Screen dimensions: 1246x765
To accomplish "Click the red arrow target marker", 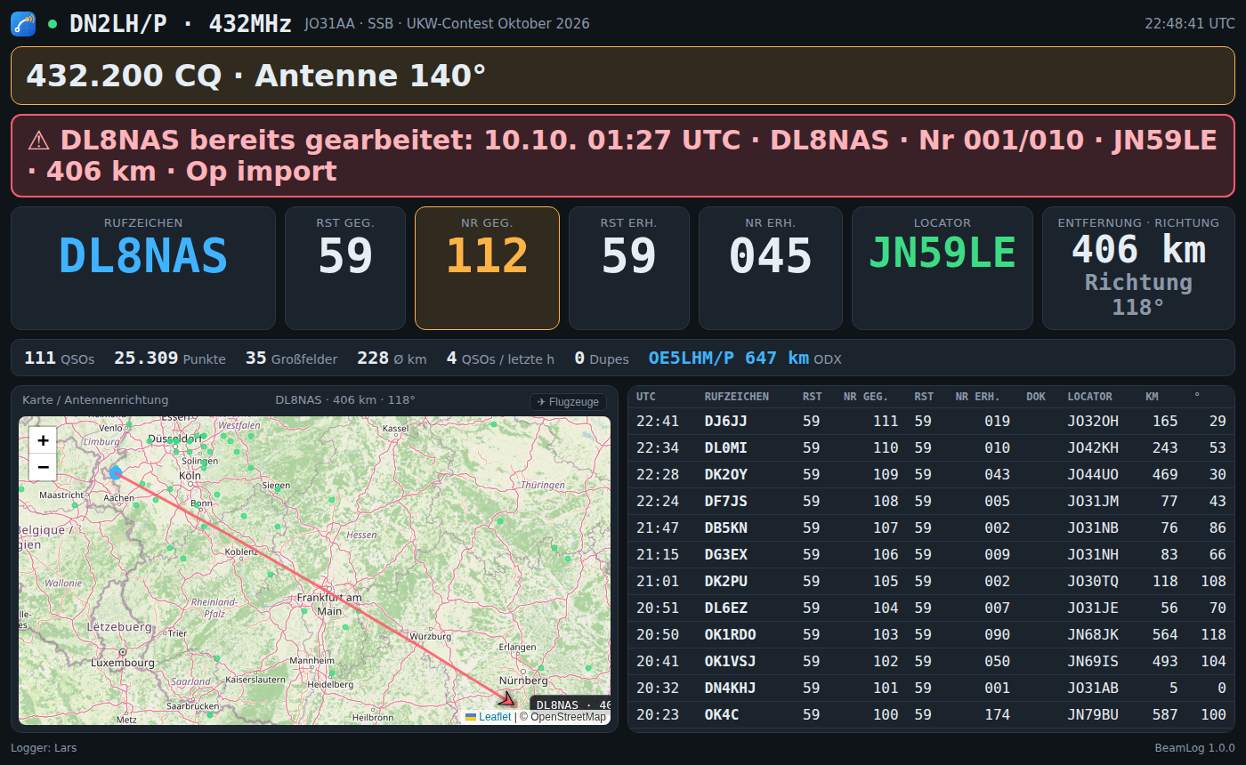I will (506, 698).
